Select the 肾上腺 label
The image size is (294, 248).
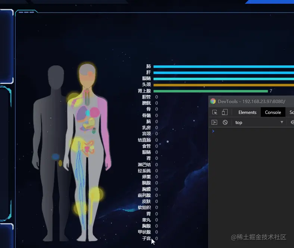[x=144, y=91]
